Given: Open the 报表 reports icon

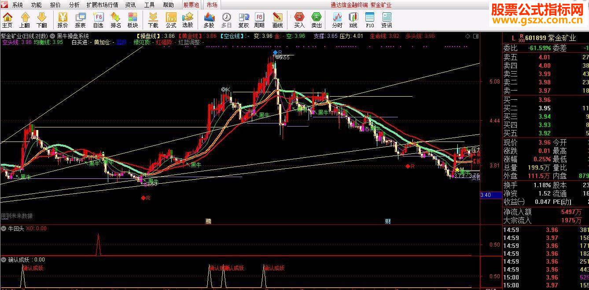Looking at the screenshot, I should tap(80, 20).
